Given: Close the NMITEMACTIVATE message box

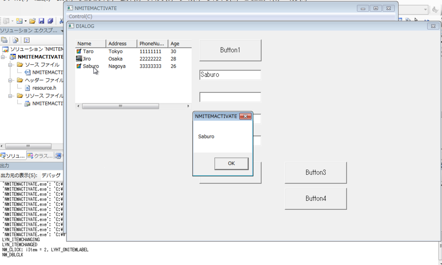Looking at the screenshot, I should pyautogui.click(x=245, y=116).
